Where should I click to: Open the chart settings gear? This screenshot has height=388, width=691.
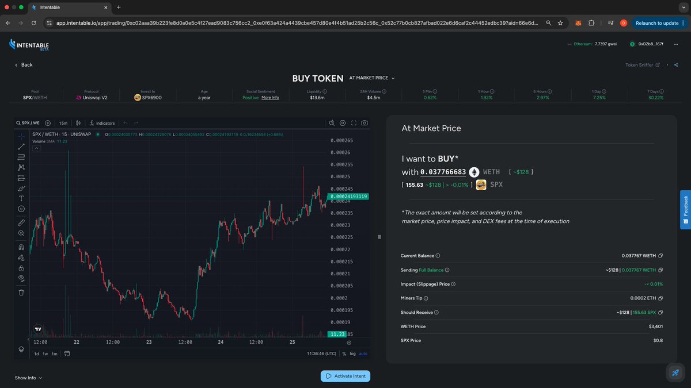(343, 122)
